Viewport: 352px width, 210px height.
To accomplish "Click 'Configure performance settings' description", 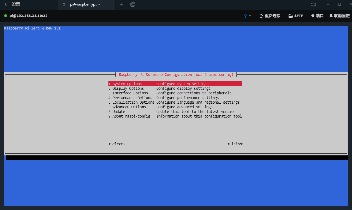I will click(x=188, y=98).
